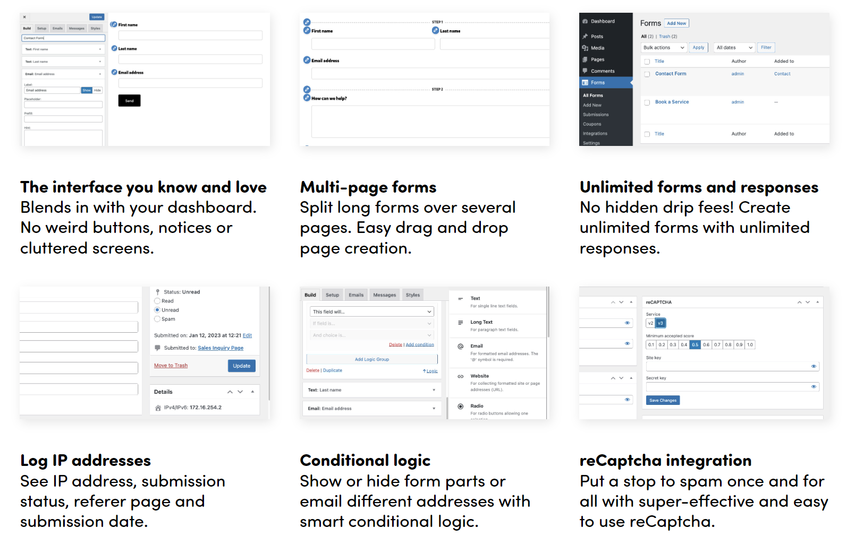
Task: Click the home icon beside IPv4/IPv6
Action: [x=158, y=408]
